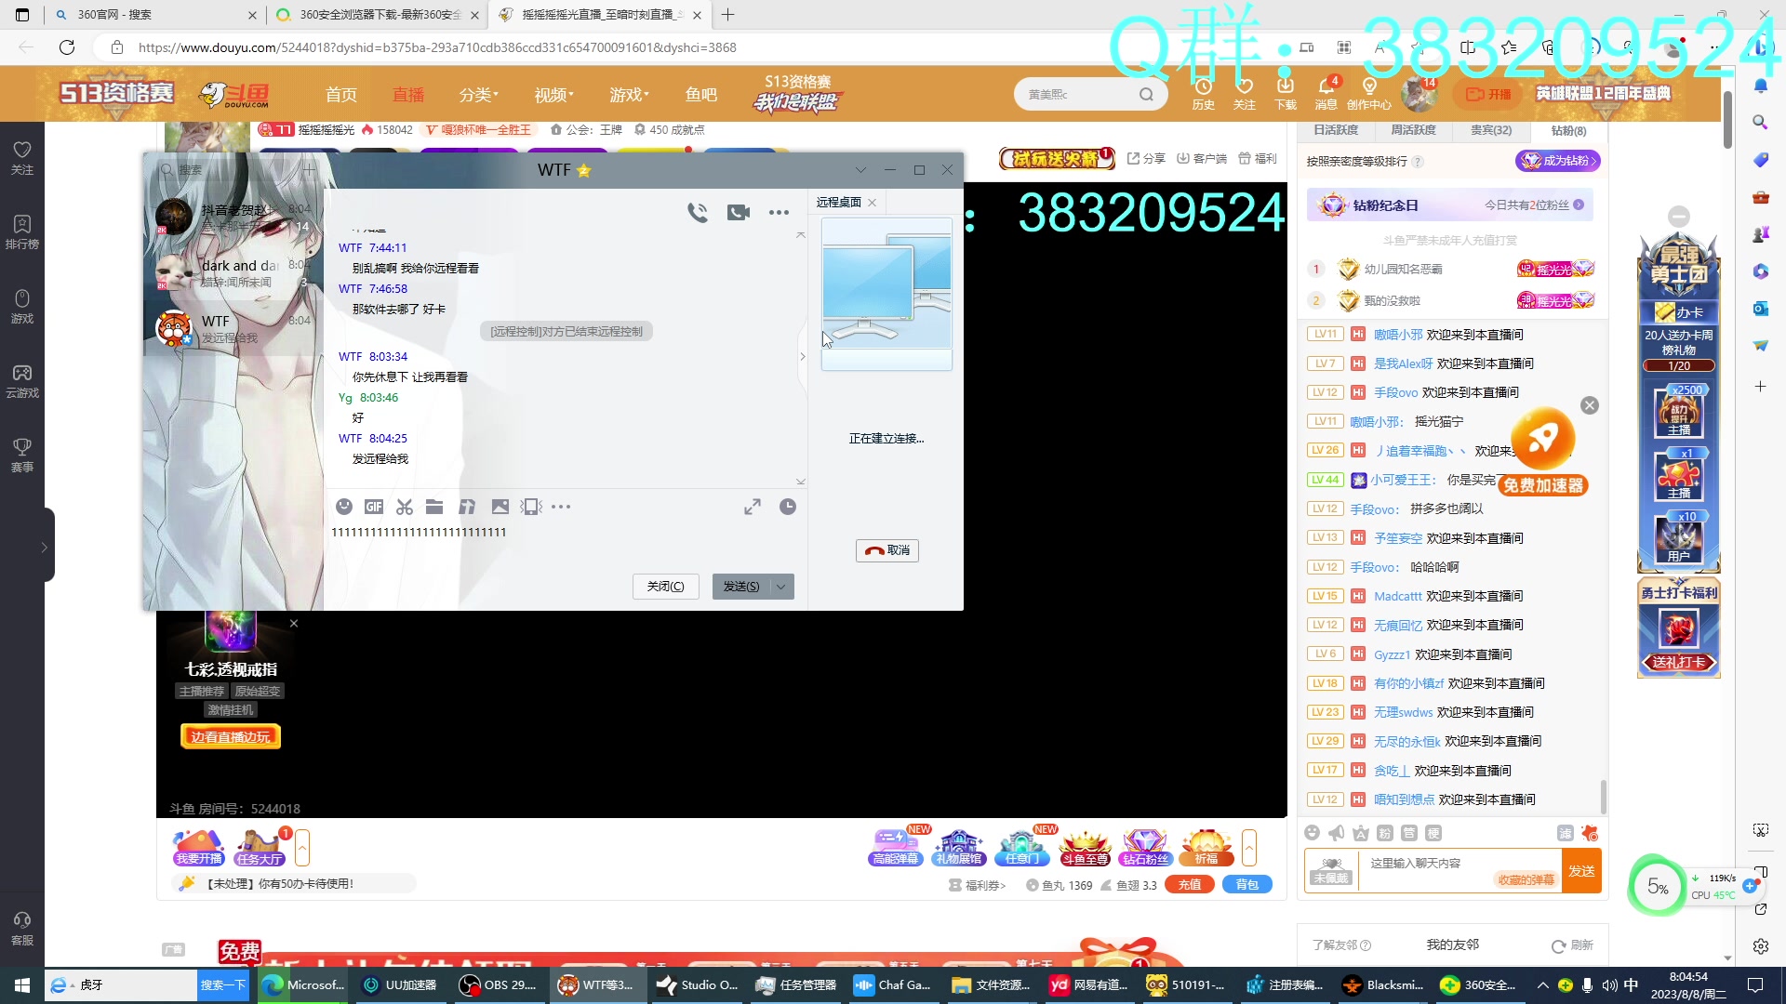Screen dimensions: 1786x1004
Task: Toggle the 滤 danmaku filter
Action: coord(1566,833)
